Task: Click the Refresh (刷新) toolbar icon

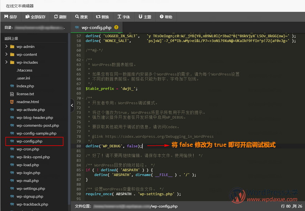Action: (x=60, y=17)
